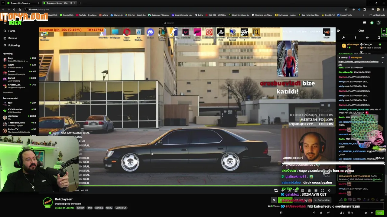The height and width of the screenshot is (217, 387).
Task: Open EsfandTV recommended channel
Action: pos(19,131)
